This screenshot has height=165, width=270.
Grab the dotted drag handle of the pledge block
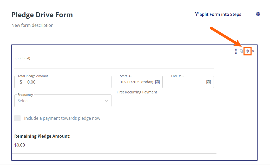[x=236, y=51]
